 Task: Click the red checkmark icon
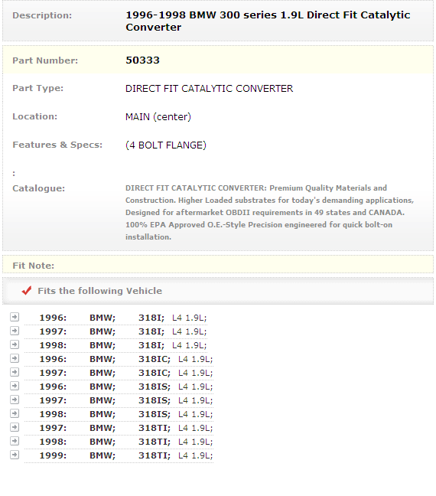tap(27, 290)
